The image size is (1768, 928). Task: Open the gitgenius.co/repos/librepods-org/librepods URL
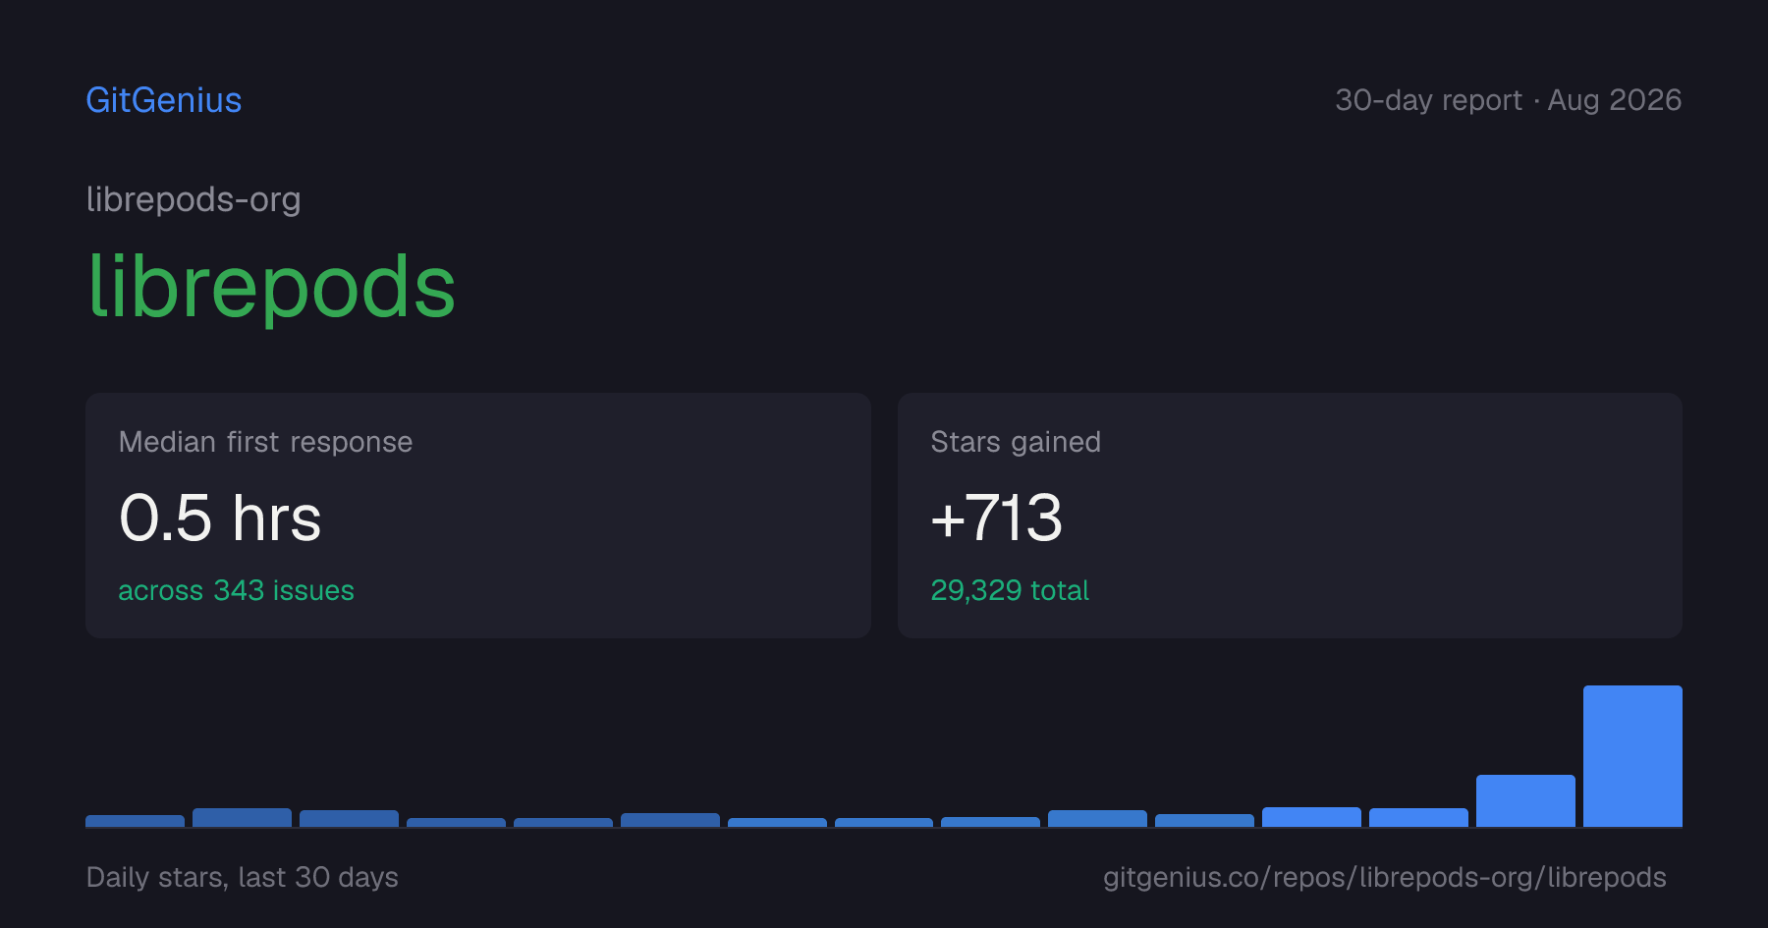[x=1385, y=877]
